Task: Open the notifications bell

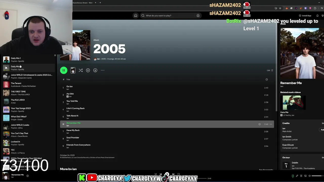Action: tap(317, 16)
